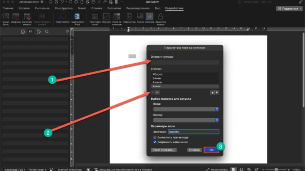Open the Выход macro dropdown
Image resolution: width=305 pixels, height=171 pixels.
pyautogui.click(x=186, y=120)
